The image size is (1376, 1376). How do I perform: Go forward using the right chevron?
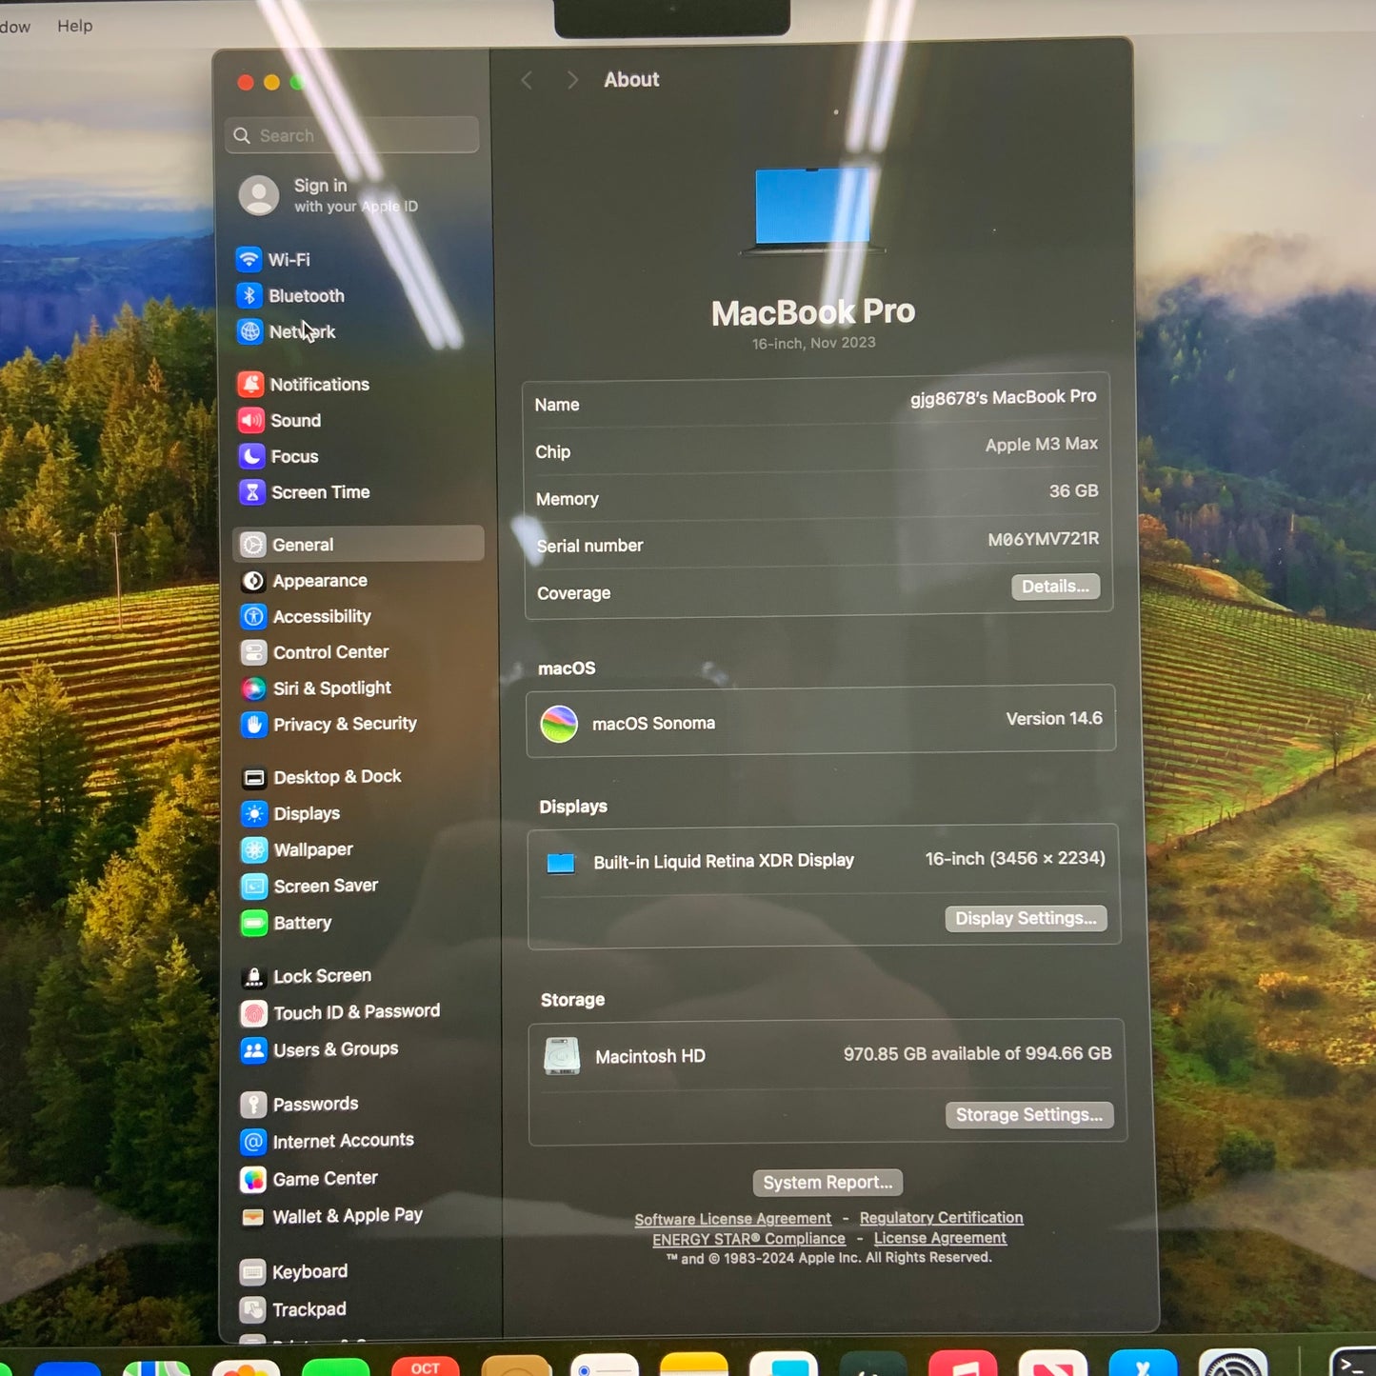coord(571,80)
